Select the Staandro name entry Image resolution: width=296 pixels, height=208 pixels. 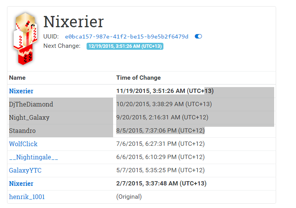point(22,131)
